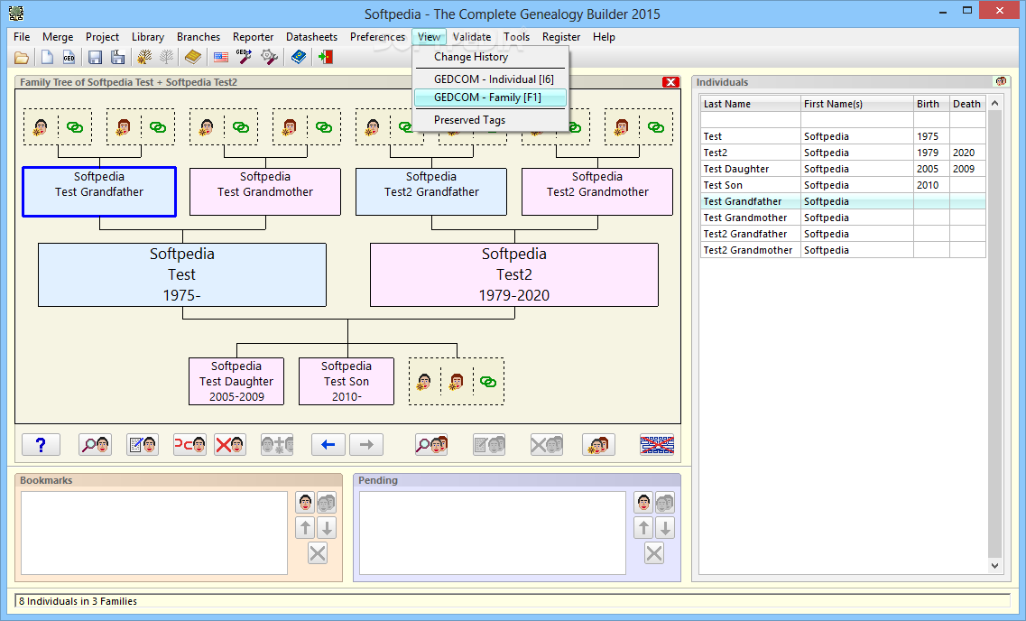1026x621 pixels.
Task: Select the Softpedia Test Daughter tree box
Action: 236,382
